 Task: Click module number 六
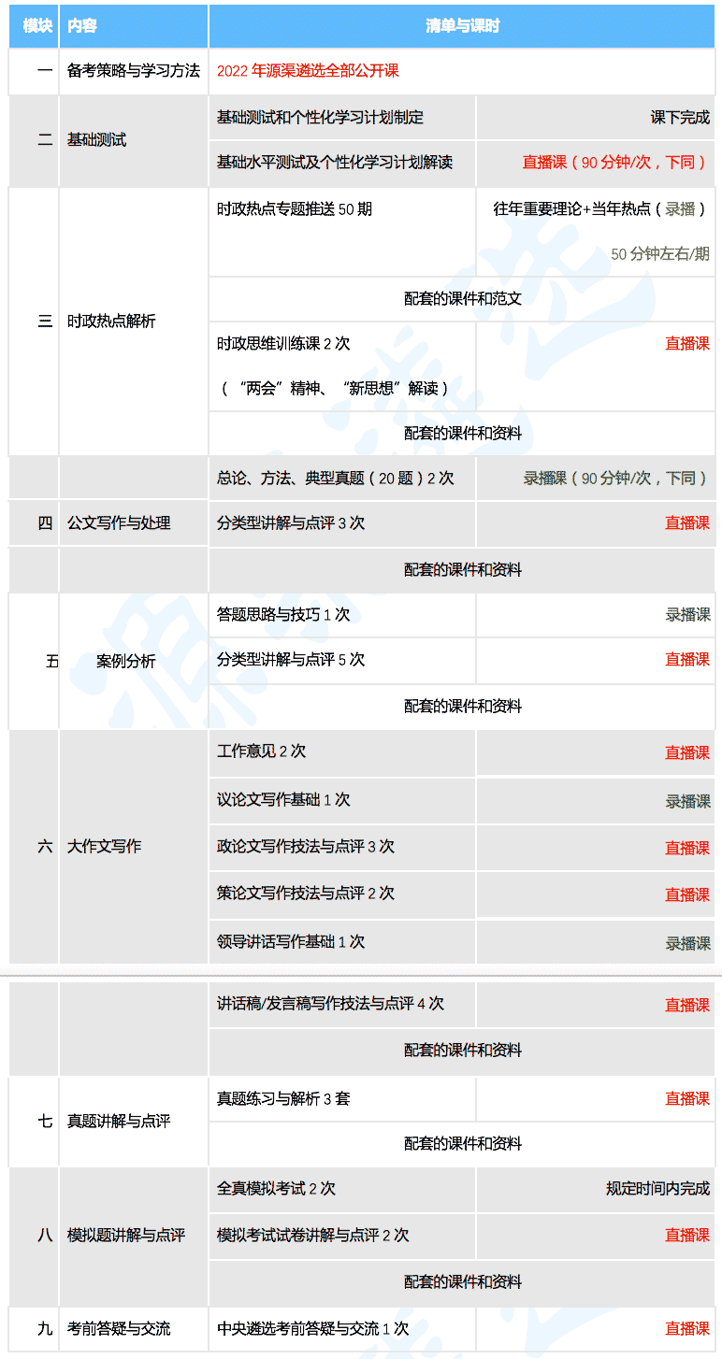[x=46, y=847]
